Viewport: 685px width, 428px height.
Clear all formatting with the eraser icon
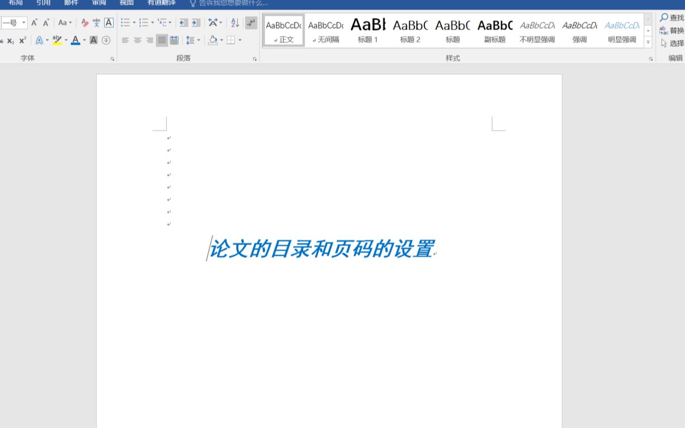pyautogui.click(x=85, y=23)
